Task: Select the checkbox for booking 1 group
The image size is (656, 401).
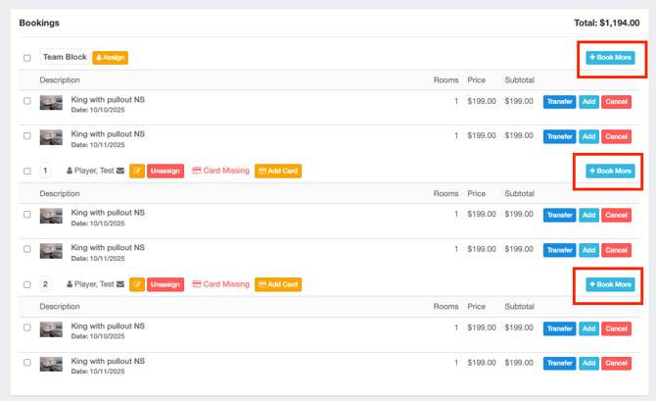Action: [x=27, y=172]
